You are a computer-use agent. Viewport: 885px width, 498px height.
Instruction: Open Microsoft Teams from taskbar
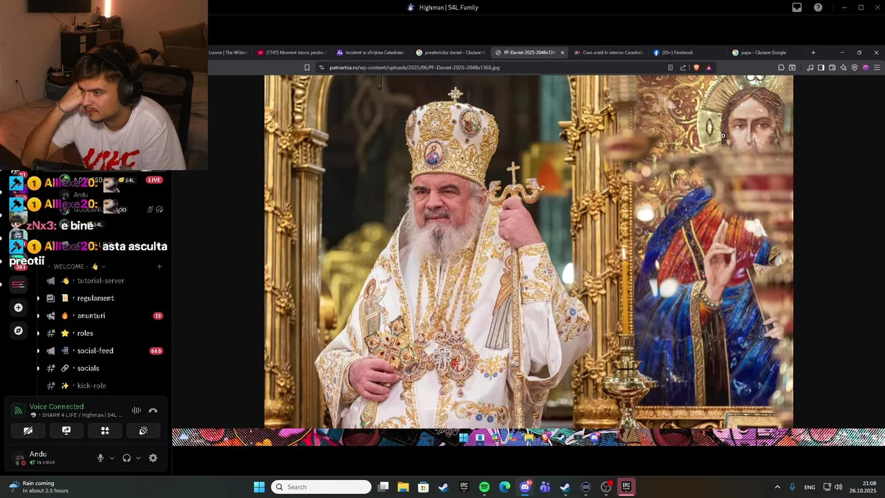click(x=545, y=487)
